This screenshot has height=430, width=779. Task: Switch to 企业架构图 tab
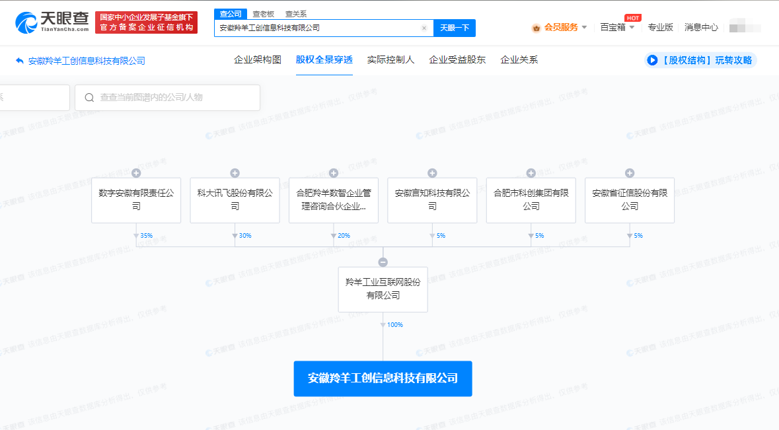[257, 60]
